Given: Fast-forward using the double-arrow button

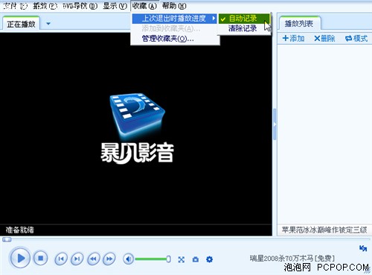Looking at the screenshot, I should point(109,259).
